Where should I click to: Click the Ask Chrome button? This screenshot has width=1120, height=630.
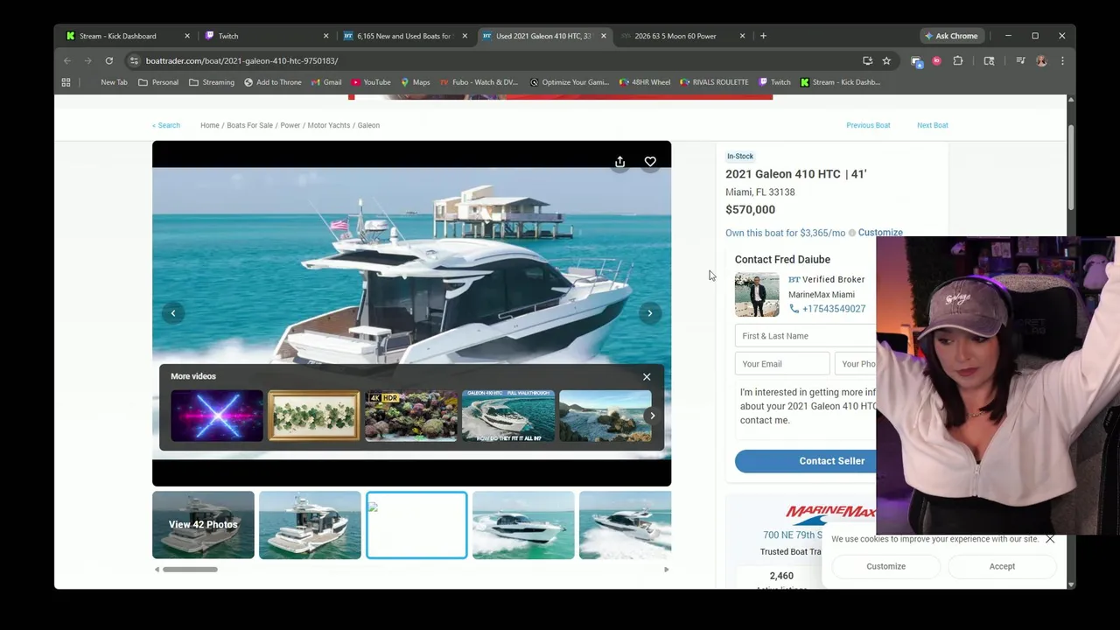tap(951, 36)
